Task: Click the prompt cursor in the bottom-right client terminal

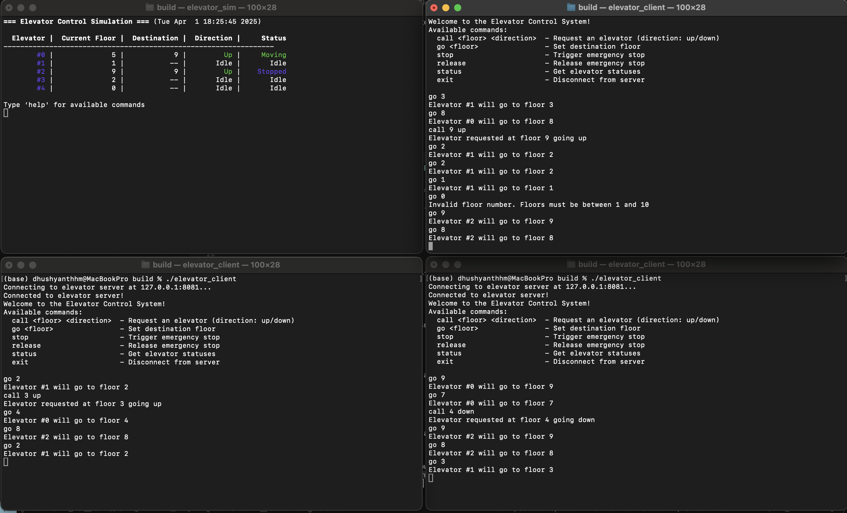Action: coord(431,478)
